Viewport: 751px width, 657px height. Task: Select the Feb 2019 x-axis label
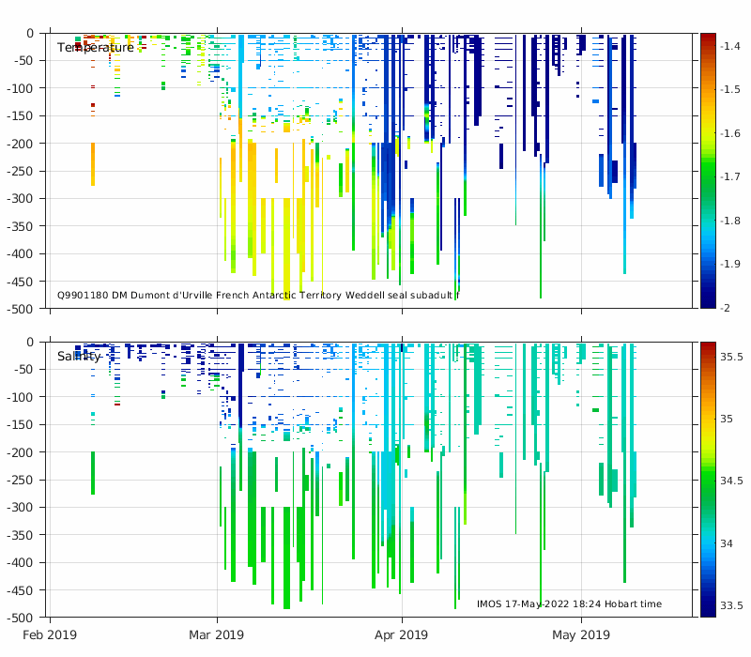(50, 635)
